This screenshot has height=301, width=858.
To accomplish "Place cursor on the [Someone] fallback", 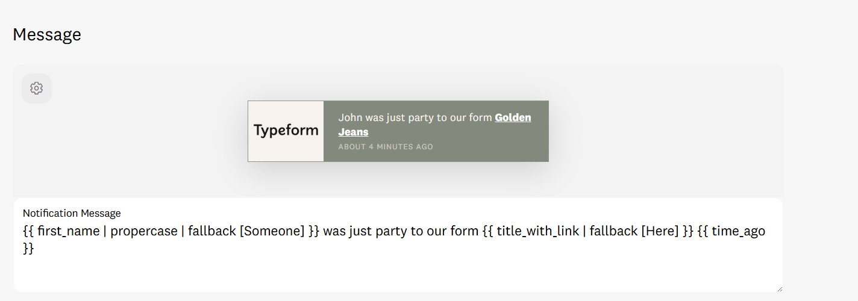I will pos(272,231).
